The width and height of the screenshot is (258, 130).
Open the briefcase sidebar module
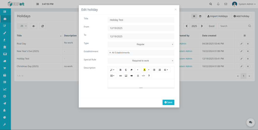pyautogui.click(x=5, y=19)
